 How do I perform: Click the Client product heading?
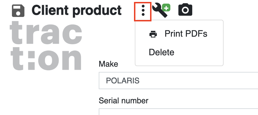tap(77, 10)
